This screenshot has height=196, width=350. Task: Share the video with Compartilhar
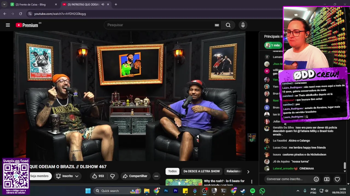(135, 176)
